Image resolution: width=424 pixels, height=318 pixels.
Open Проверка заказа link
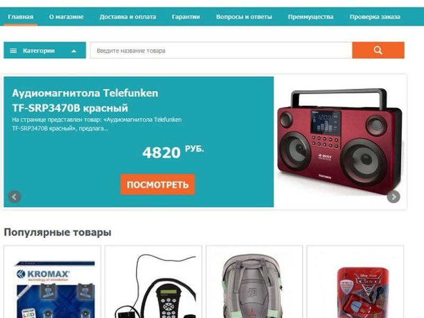coord(375,17)
